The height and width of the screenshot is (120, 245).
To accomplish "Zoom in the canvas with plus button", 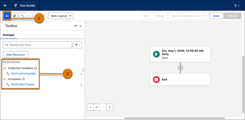I will (x=103, y=107).
